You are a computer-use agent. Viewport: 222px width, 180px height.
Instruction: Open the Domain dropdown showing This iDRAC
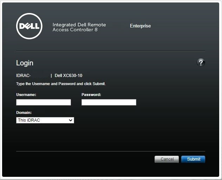tap(42, 120)
